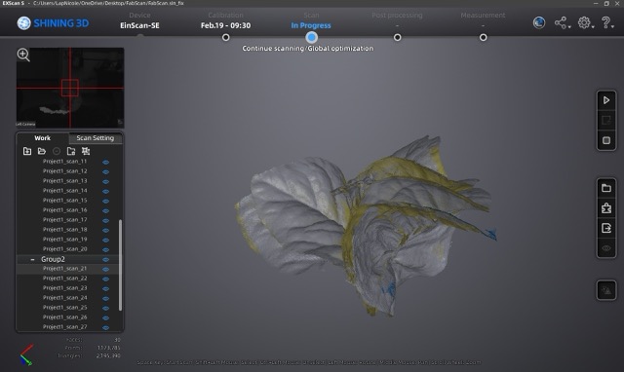
Task: Toggle visibility of Project1_scan_20
Action: (x=105, y=249)
